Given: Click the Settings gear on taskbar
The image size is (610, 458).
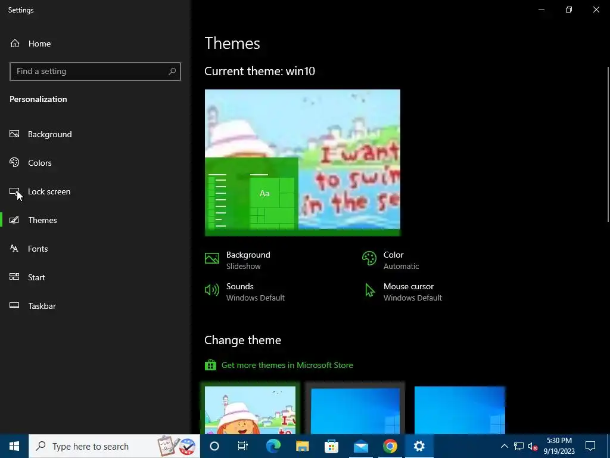Looking at the screenshot, I should click(x=419, y=446).
